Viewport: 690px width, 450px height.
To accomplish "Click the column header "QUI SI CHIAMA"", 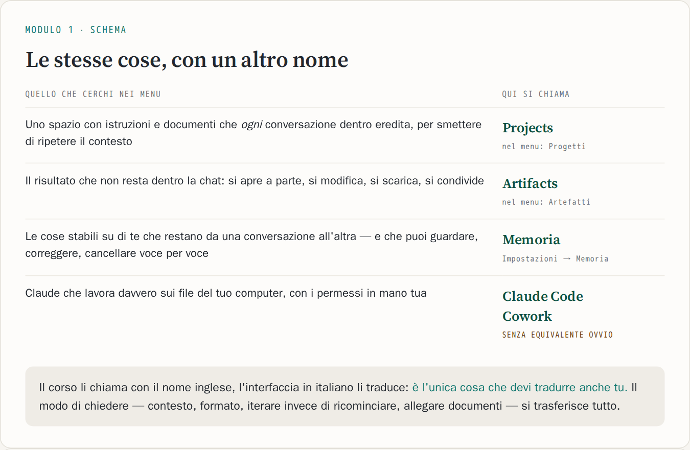I will (536, 94).
